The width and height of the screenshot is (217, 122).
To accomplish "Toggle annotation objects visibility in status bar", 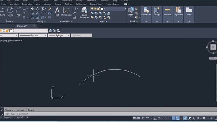I will pyautogui.click(x=185, y=118).
